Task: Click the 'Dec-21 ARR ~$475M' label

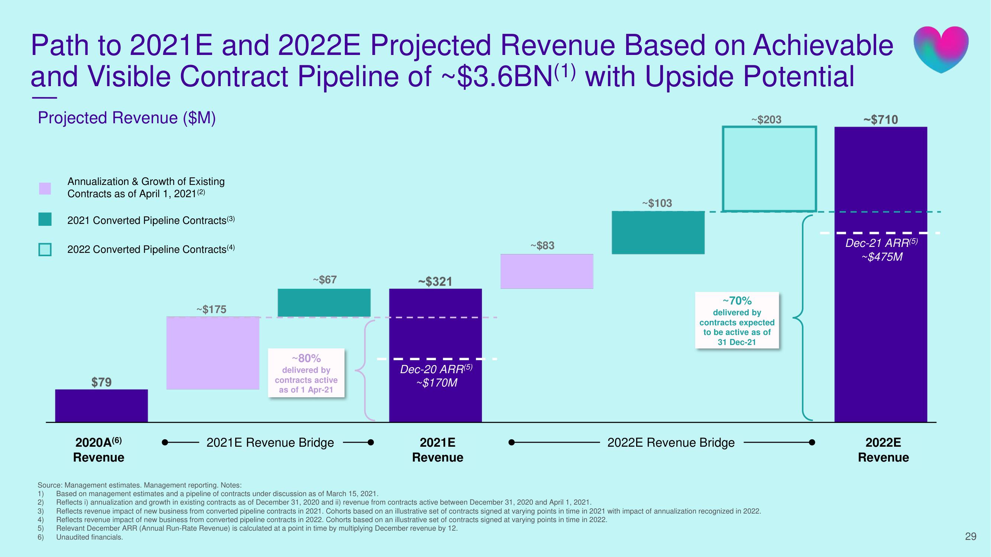Action: (x=882, y=250)
